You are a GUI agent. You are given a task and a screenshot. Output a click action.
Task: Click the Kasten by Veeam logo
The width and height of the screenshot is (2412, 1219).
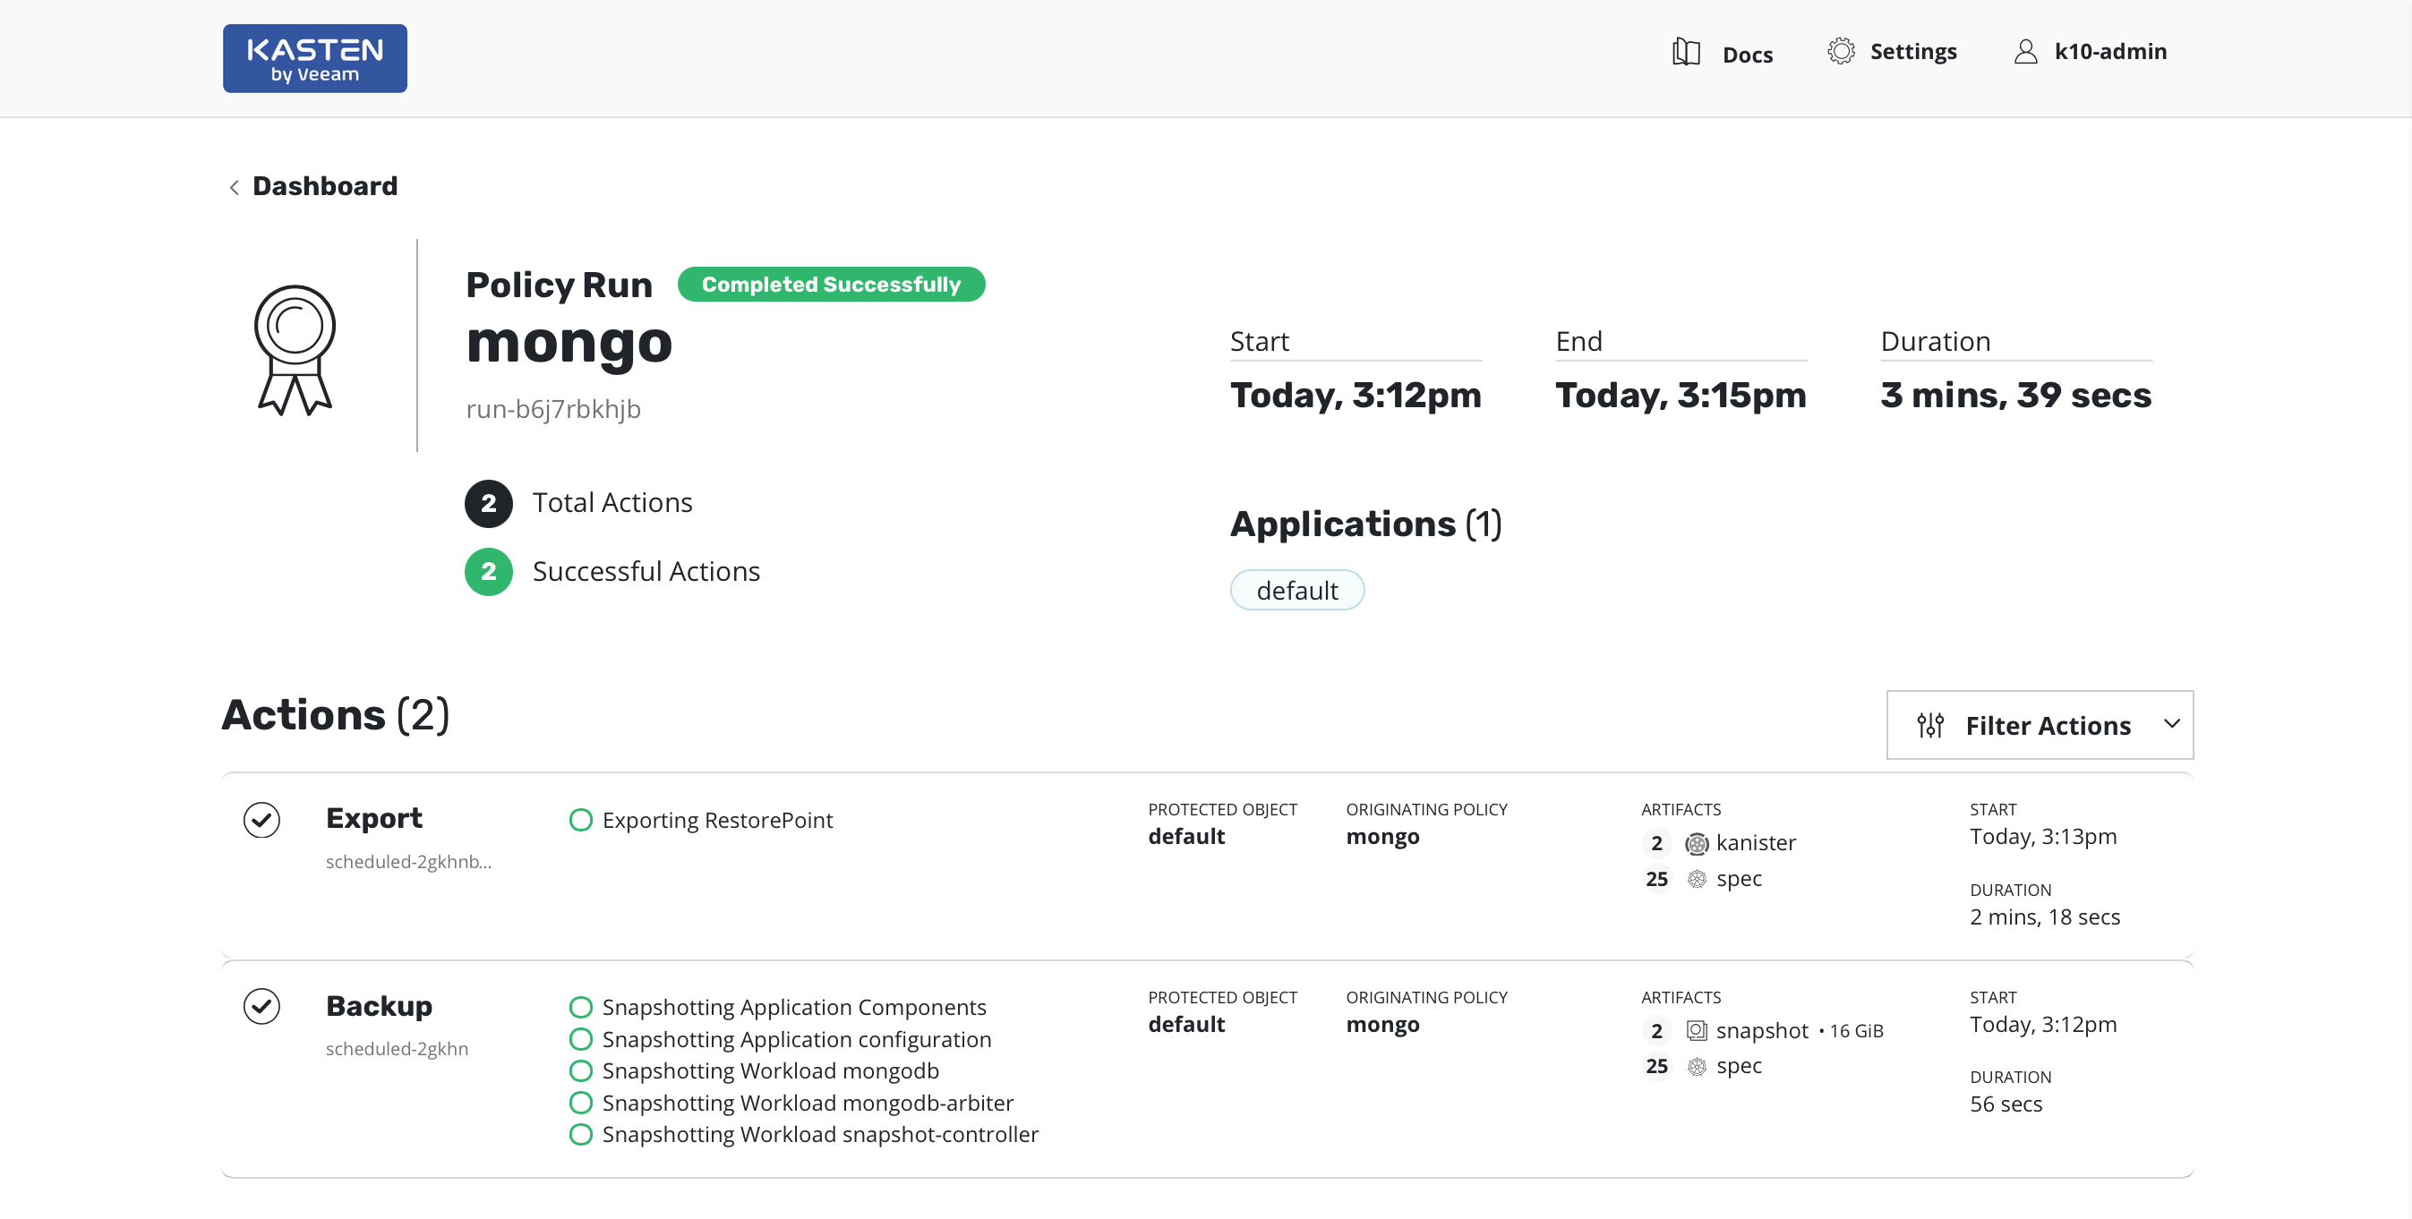(x=314, y=58)
